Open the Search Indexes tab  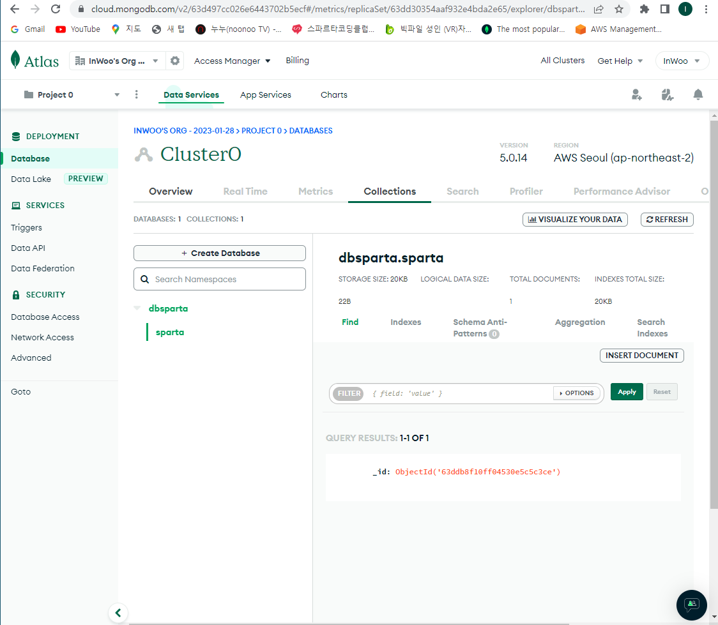point(652,328)
